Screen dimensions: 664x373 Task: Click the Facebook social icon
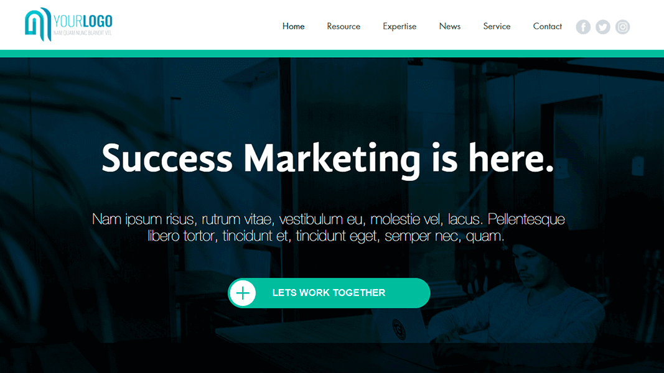click(x=583, y=27)
